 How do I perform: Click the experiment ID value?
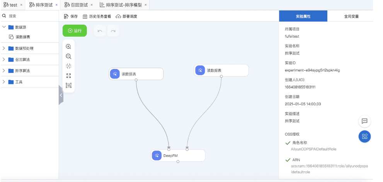click(312, 70)
